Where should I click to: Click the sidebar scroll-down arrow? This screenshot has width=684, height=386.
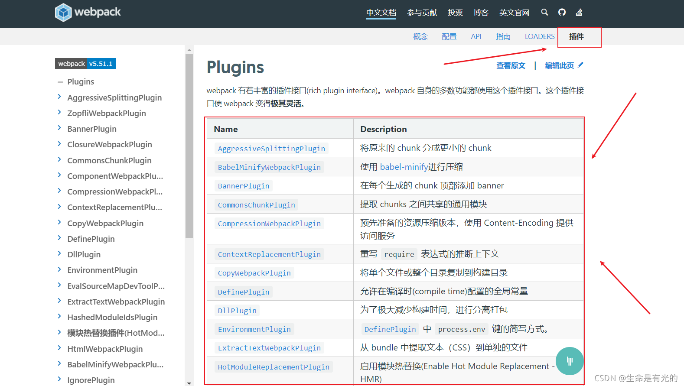[x=189, y=383]
